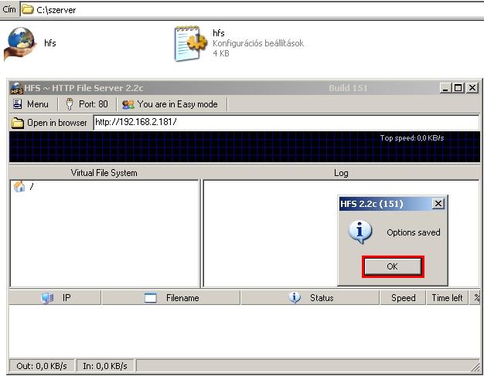Open the HFS Menu
The width and height of the screenshot is (484, 376).
tap(31, 104)
